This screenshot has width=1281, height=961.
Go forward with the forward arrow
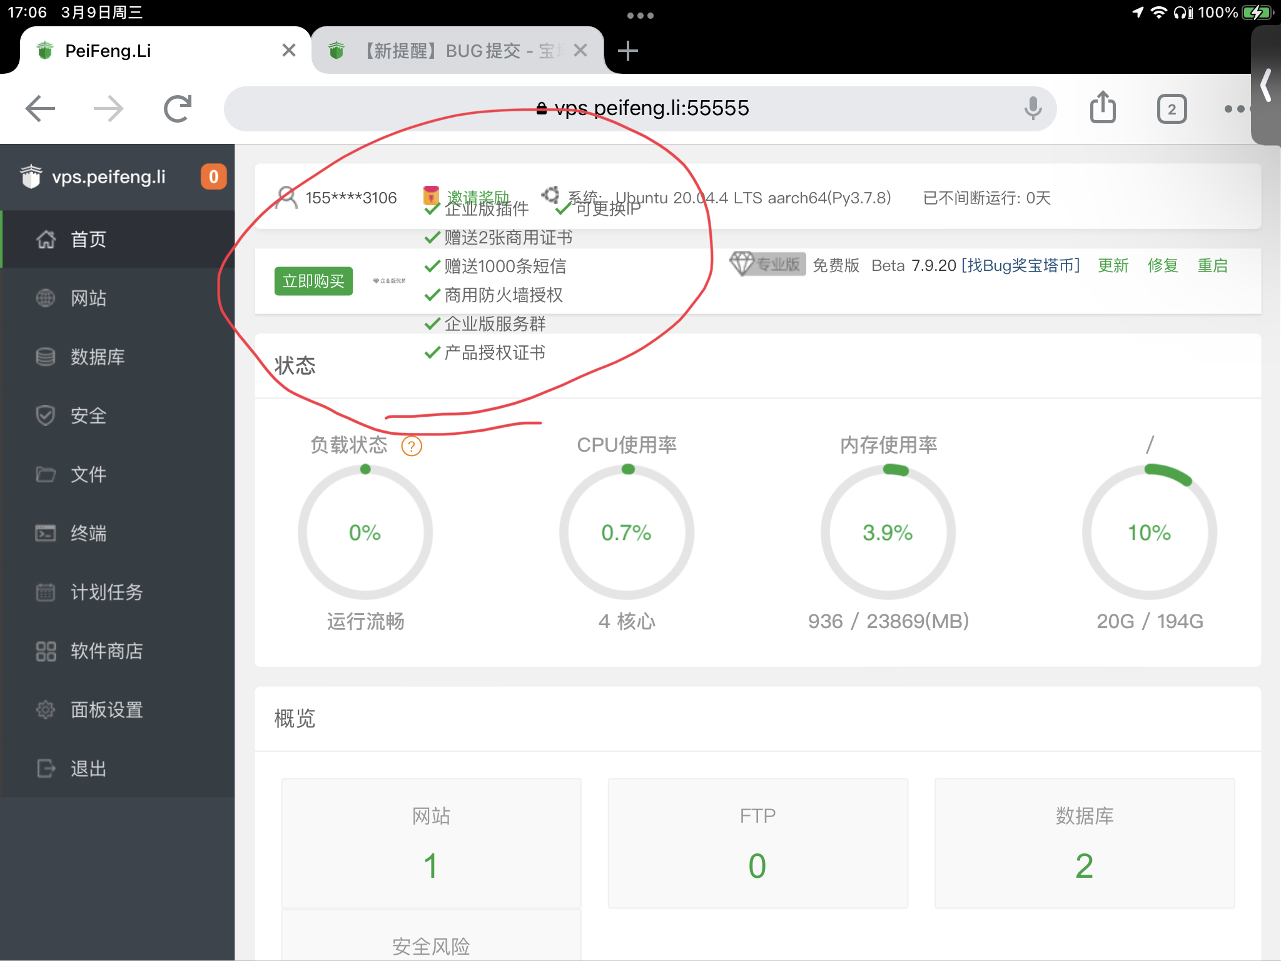pos(108,109)
